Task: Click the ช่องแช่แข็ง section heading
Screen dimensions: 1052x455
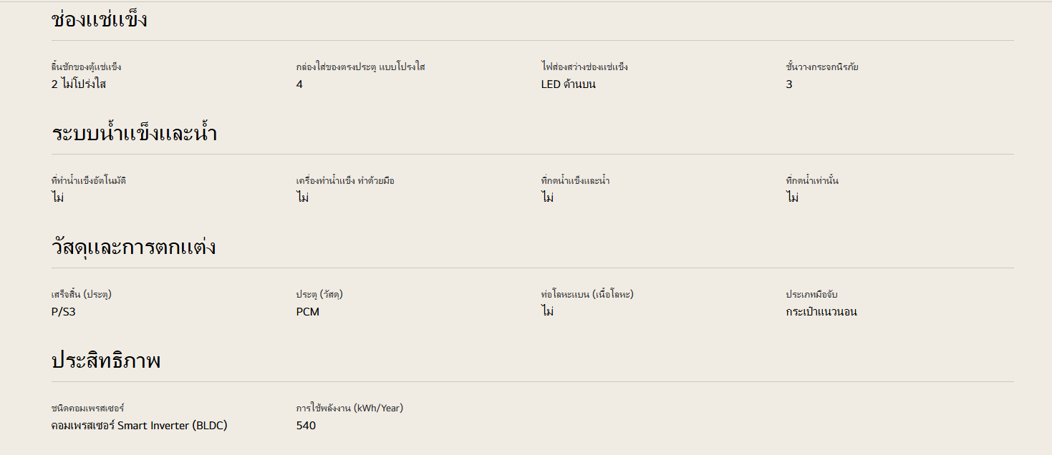Action: [100, 20]
